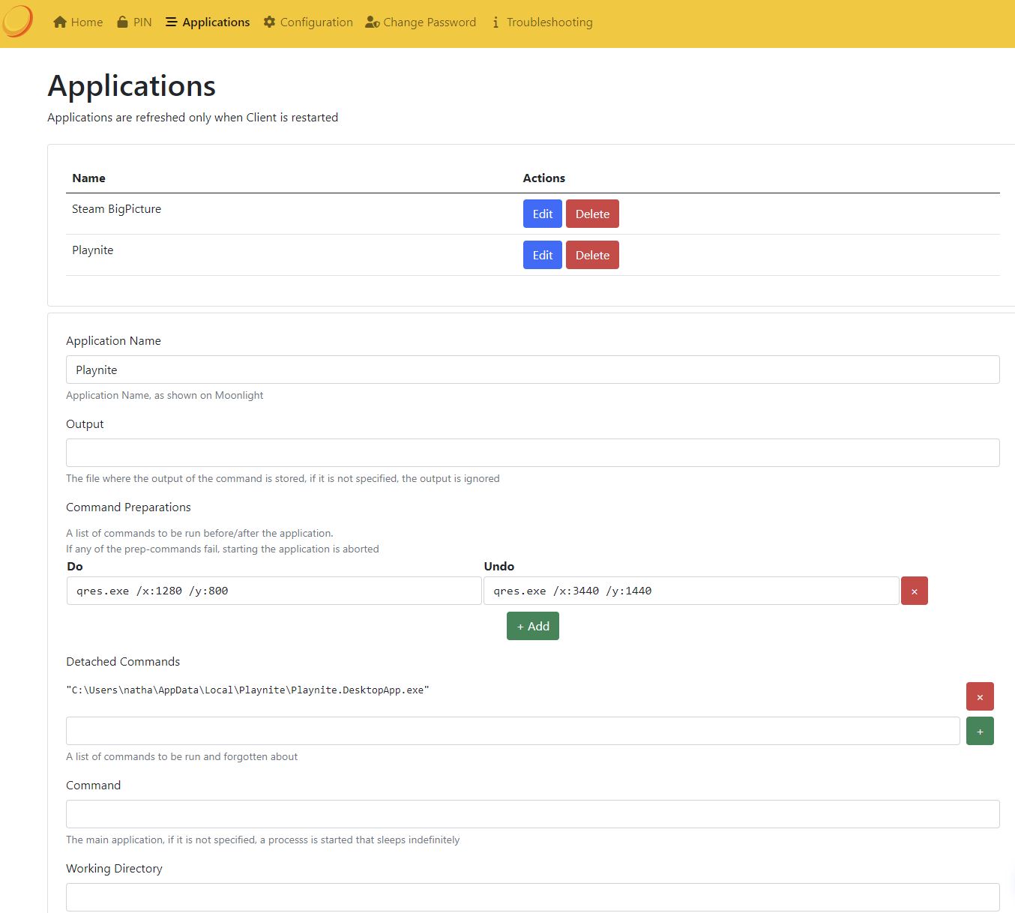Edit the Playnite application
The width and height of the screenshot is (1015, 913).
point(543,255)
